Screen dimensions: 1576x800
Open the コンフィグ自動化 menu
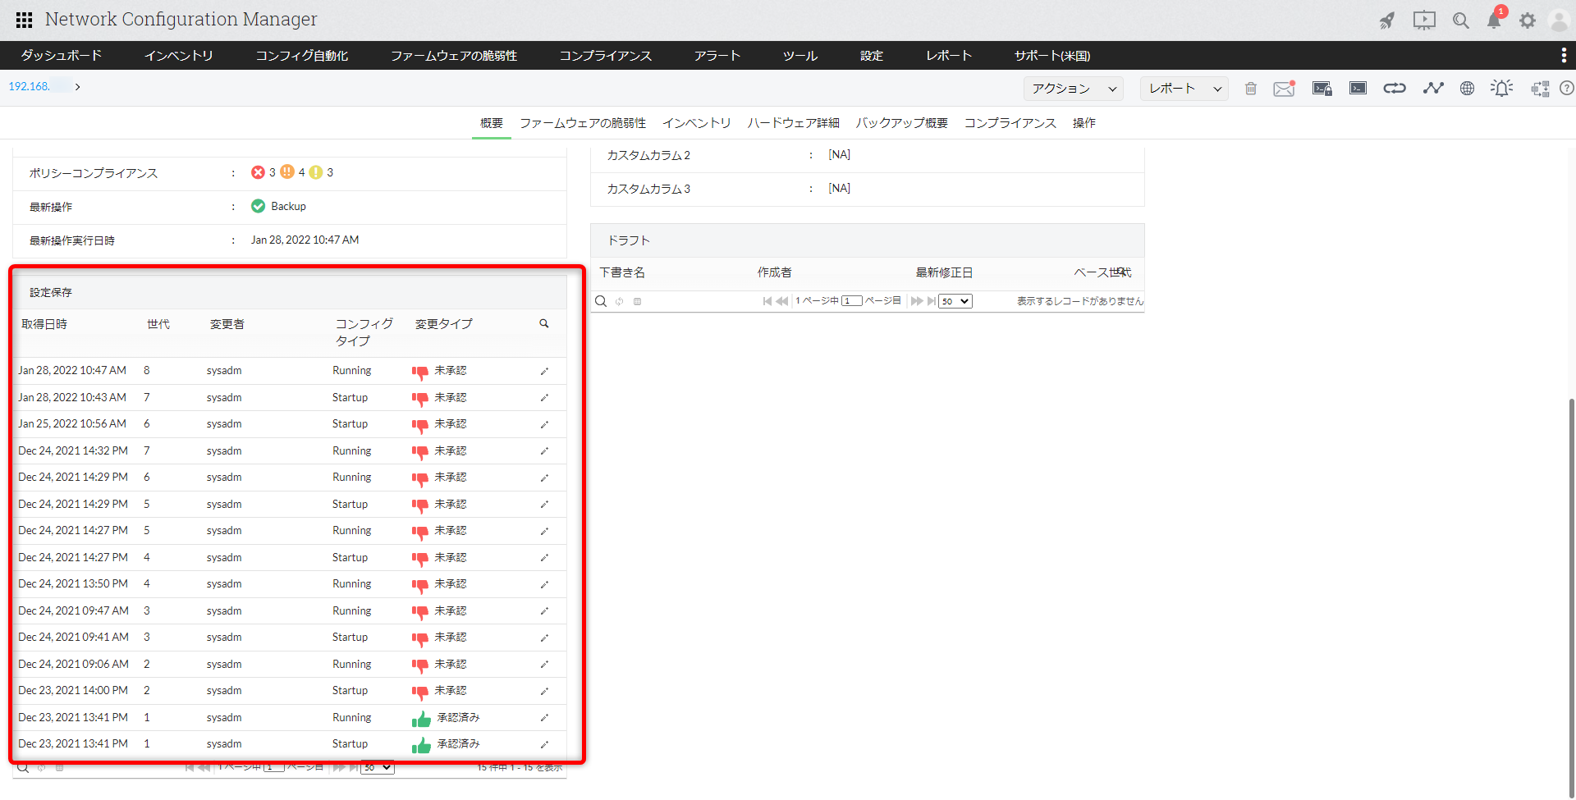point(302,55)
